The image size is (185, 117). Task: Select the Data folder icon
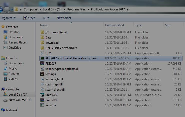click(x=42, y=38)
